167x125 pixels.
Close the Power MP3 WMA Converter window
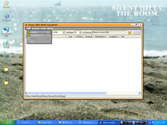(140, 25)
